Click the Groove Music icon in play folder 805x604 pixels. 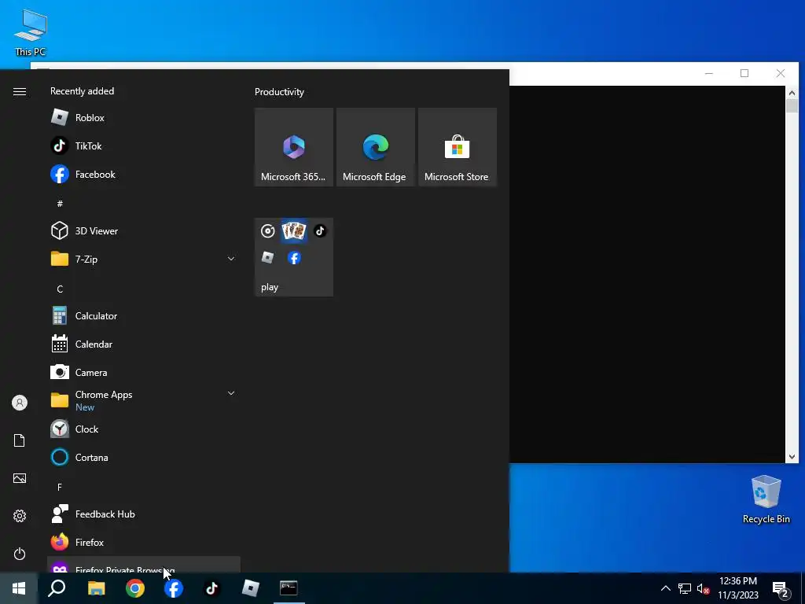coord(267,231)
